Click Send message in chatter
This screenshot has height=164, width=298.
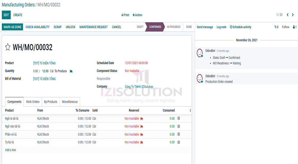(205, 27)
